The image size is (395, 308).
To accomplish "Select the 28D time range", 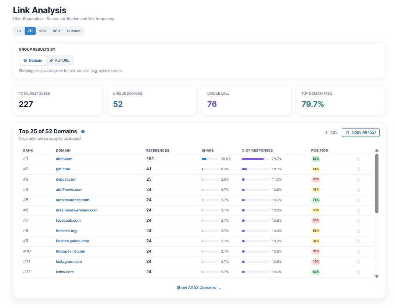I will tap(43, 31).
